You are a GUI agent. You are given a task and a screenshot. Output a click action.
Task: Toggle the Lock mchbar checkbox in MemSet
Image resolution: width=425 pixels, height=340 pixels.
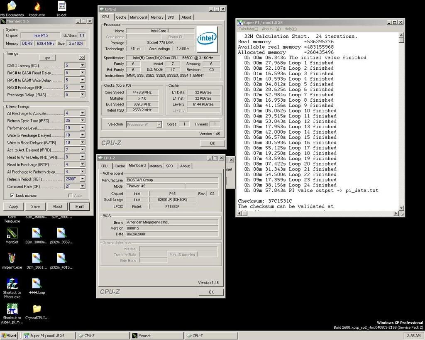tap(12, 196)
